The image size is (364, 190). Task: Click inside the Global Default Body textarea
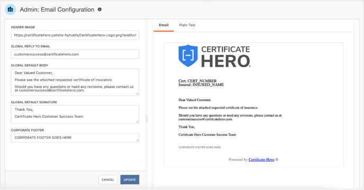(75, 82)
